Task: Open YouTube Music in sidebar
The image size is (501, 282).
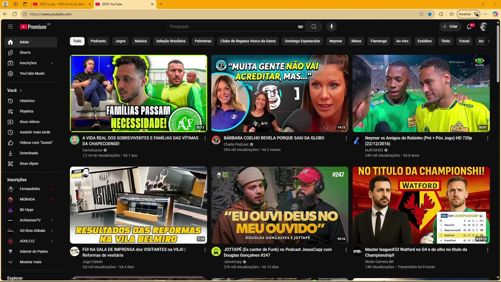Action: 31,73
